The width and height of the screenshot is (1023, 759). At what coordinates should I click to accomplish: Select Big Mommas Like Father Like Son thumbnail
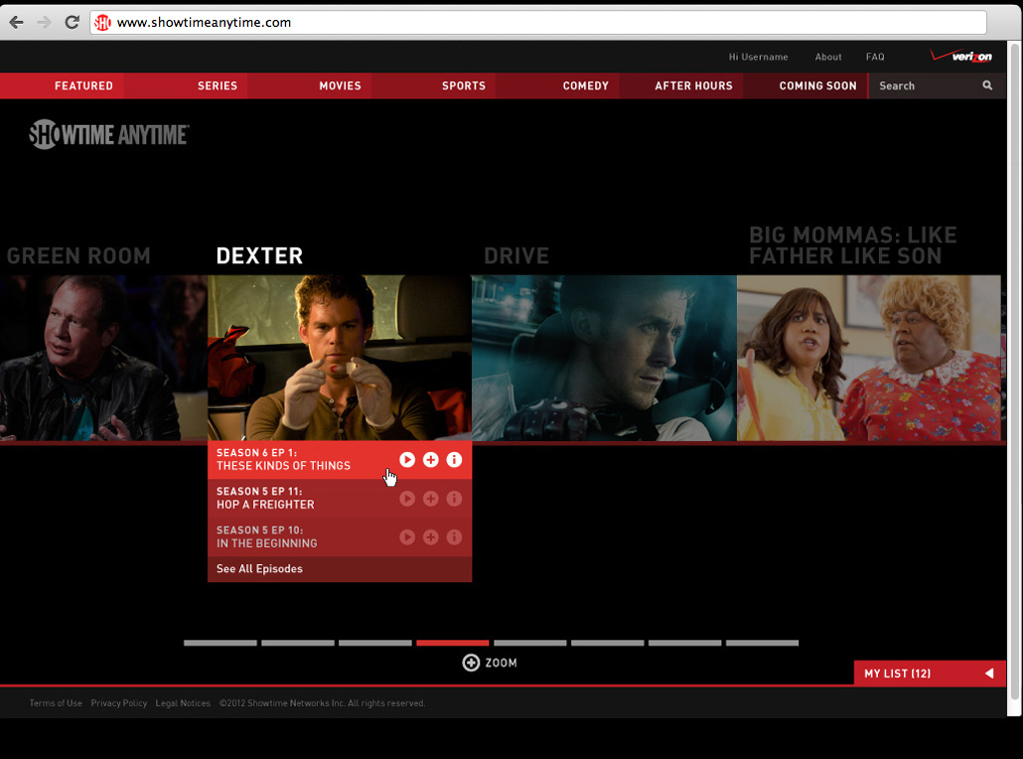point(868,358)
